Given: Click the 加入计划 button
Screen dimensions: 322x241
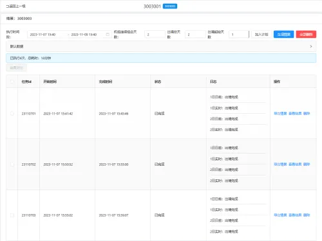Looking at the screenshot, I should click(261, 34).
